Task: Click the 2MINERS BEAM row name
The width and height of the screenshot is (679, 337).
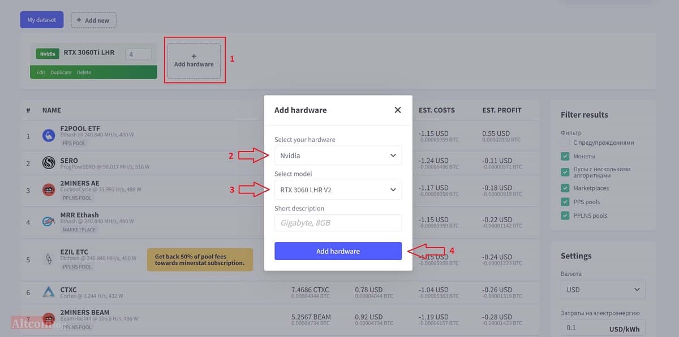Action: pos(85,312)
